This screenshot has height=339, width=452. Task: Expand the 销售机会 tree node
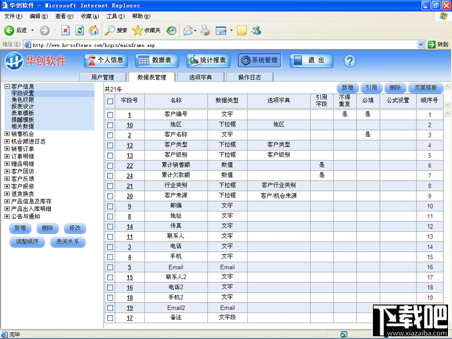pyautogui.click(x=7, y=134)
